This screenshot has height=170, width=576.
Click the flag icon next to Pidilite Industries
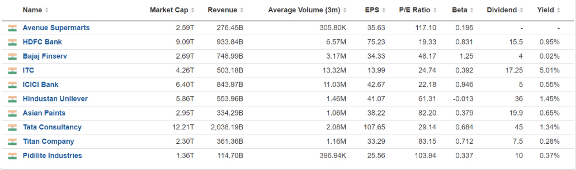pos(12,156)
